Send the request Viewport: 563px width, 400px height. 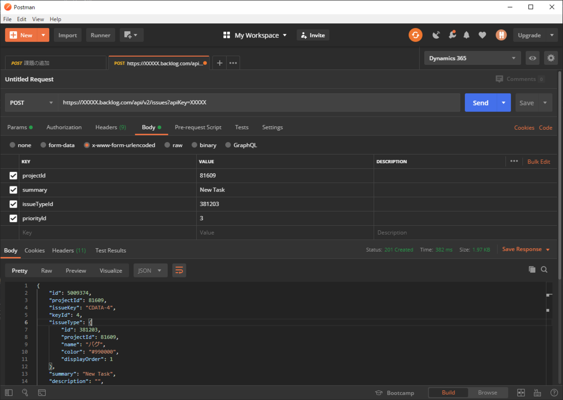pyautogui.click(x=480, y=103)
